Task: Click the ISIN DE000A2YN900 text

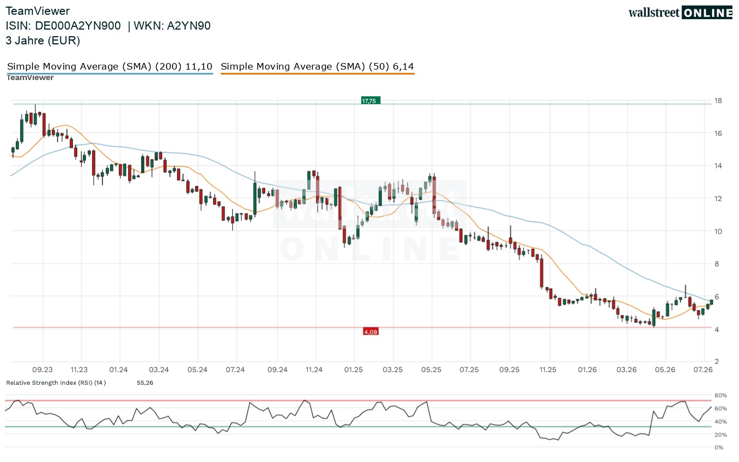Action: tap(63, 25)
